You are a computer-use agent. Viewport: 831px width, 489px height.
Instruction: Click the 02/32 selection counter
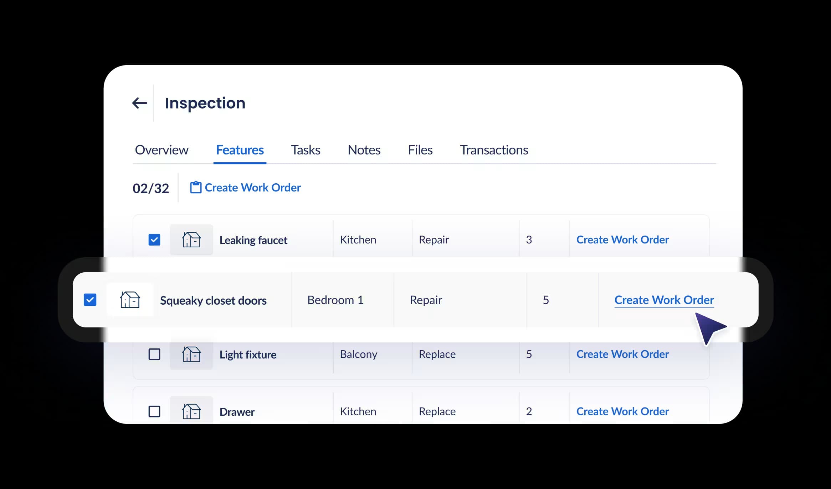tap(151, 188)
